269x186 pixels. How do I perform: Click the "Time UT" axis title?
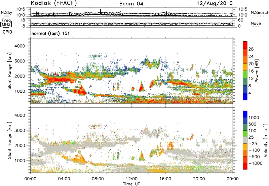click(131, 184)
